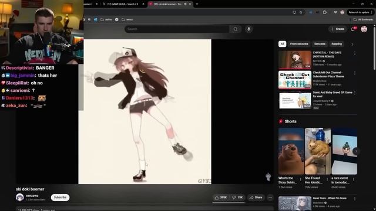The width and height of the screenshot is (376, 211).
Task: Open options for a rare event short
Action: (354, 179)
